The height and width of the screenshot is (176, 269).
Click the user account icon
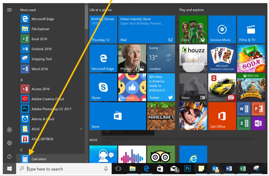[9, 130]
